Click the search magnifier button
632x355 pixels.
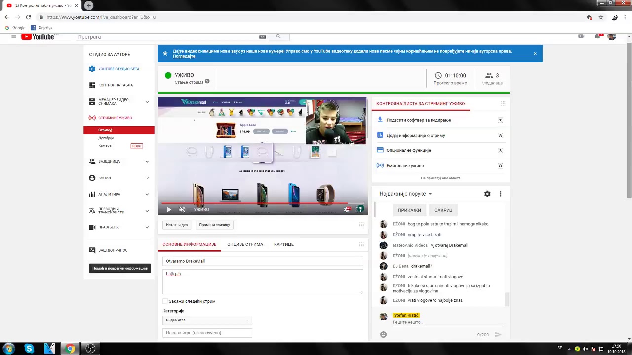(278, 36)
